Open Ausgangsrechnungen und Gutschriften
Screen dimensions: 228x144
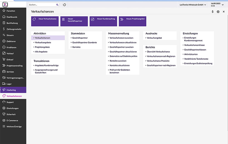coord(46,71)
